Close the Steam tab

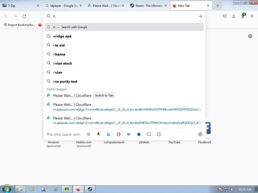(166, 6)
